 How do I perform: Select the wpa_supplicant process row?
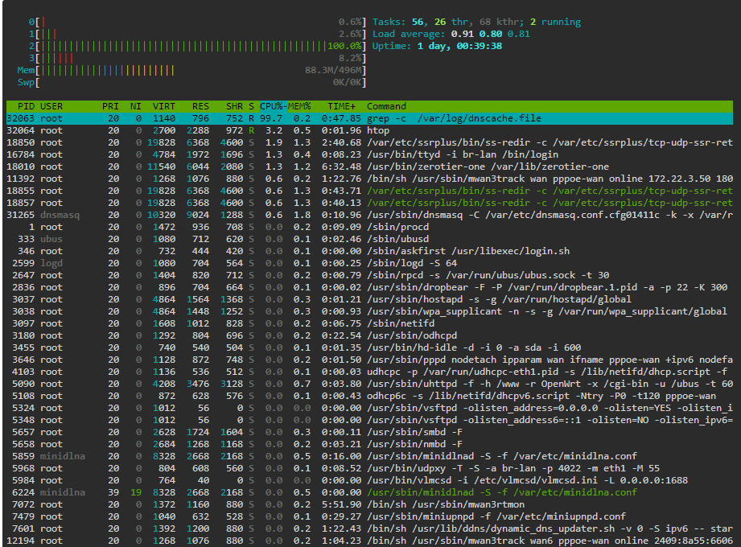369,311
